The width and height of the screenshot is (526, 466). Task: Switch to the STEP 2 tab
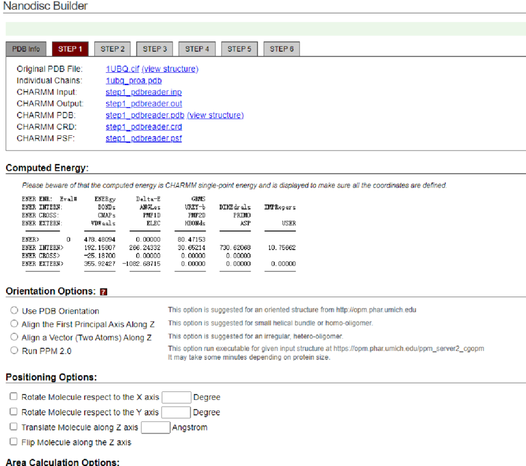coord(113,49)
